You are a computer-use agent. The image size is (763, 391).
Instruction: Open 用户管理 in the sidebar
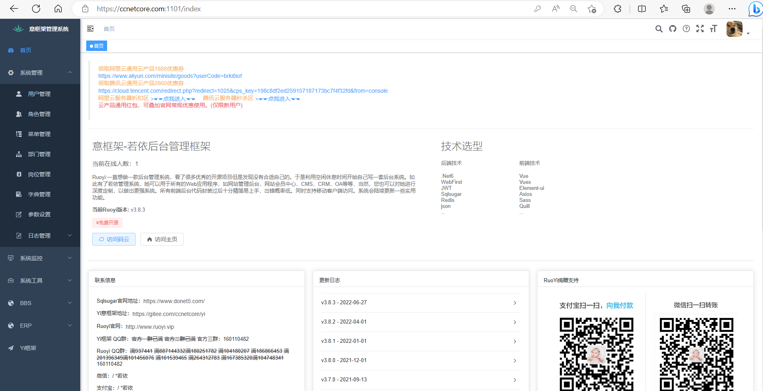tap(39, 94)
